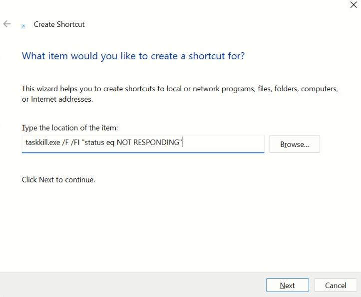This screenshot has width=361, height=297.
Task: Click the empty space at the field's right end
Action: point(225,143)
